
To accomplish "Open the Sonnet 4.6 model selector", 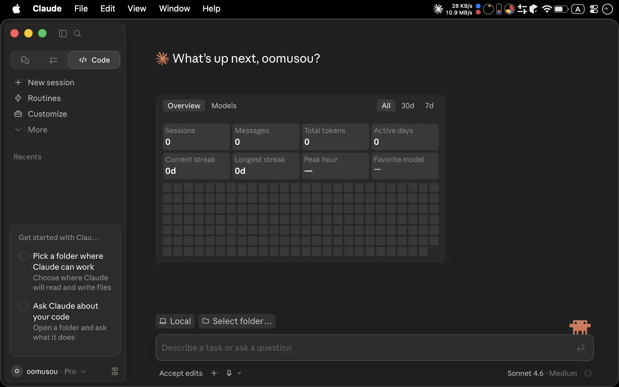I will (x=542, y=373).
